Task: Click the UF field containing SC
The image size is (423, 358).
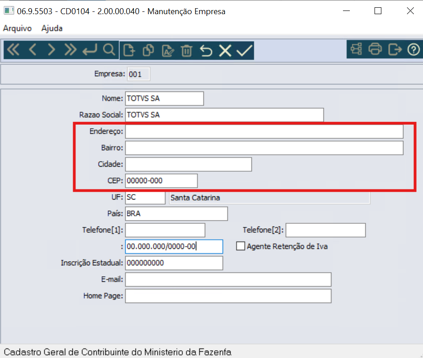Action: click(x=145, y=197)
